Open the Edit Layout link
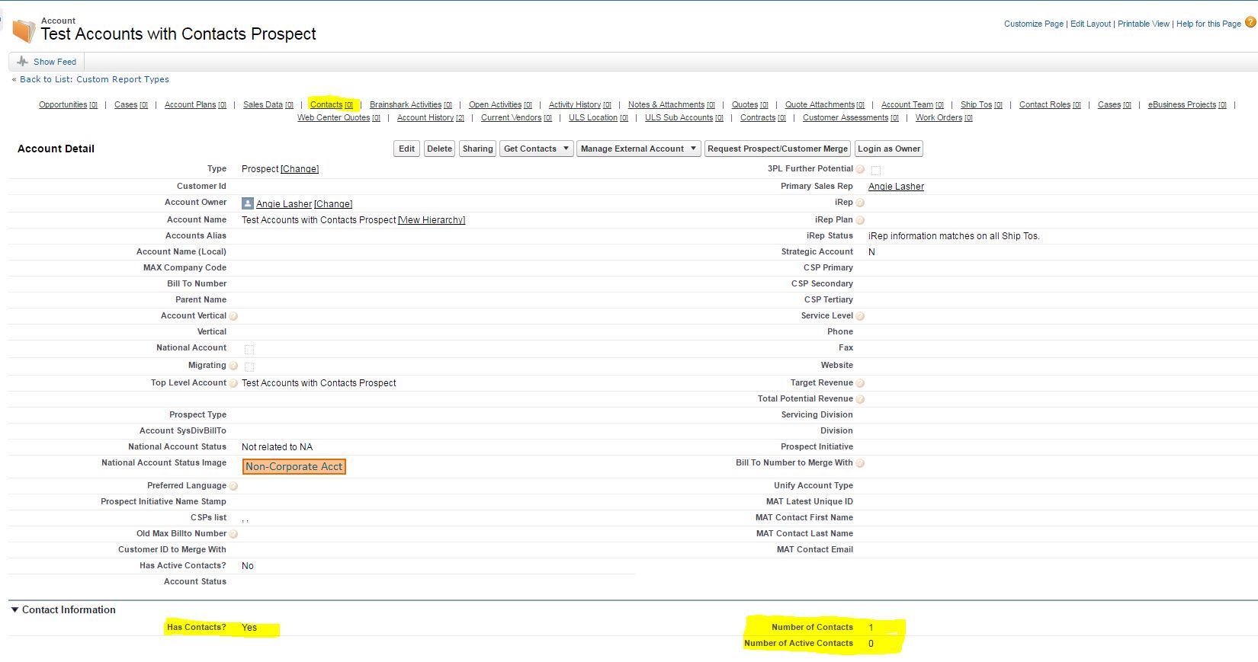Viewport: 1258px width, 662px height. coord(1090,24)
